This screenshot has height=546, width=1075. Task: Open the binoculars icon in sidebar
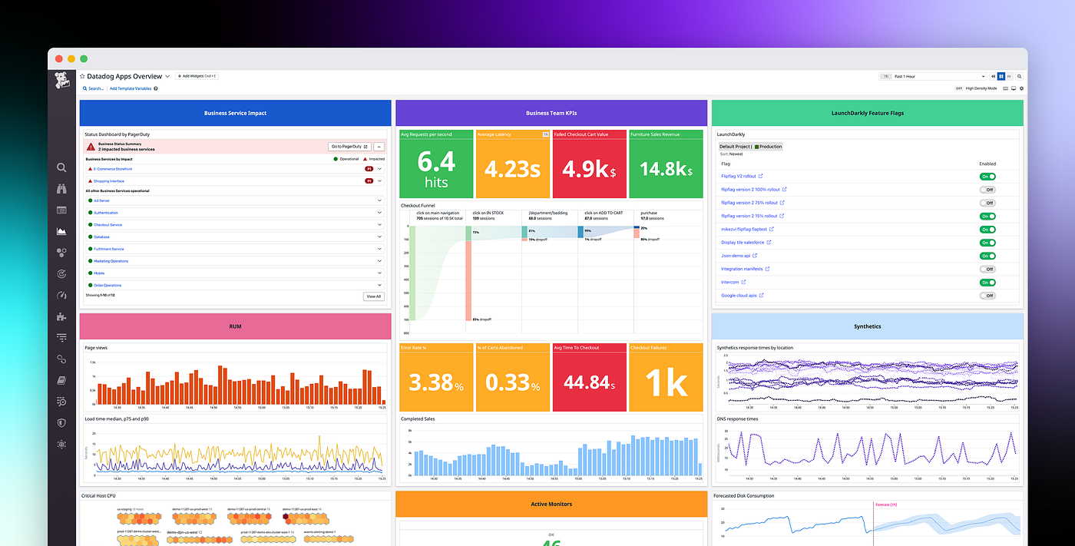[61, 189]
